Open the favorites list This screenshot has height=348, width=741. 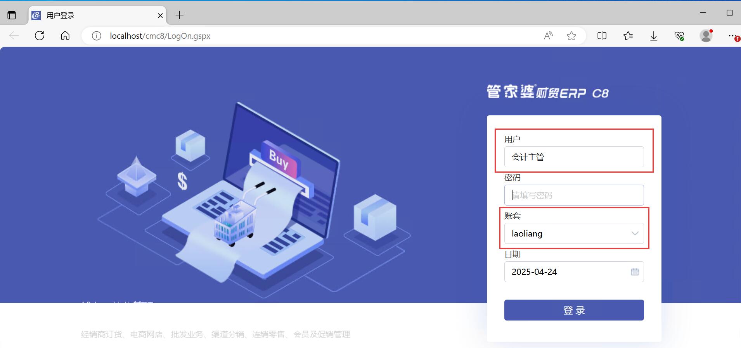click(628, 36)
